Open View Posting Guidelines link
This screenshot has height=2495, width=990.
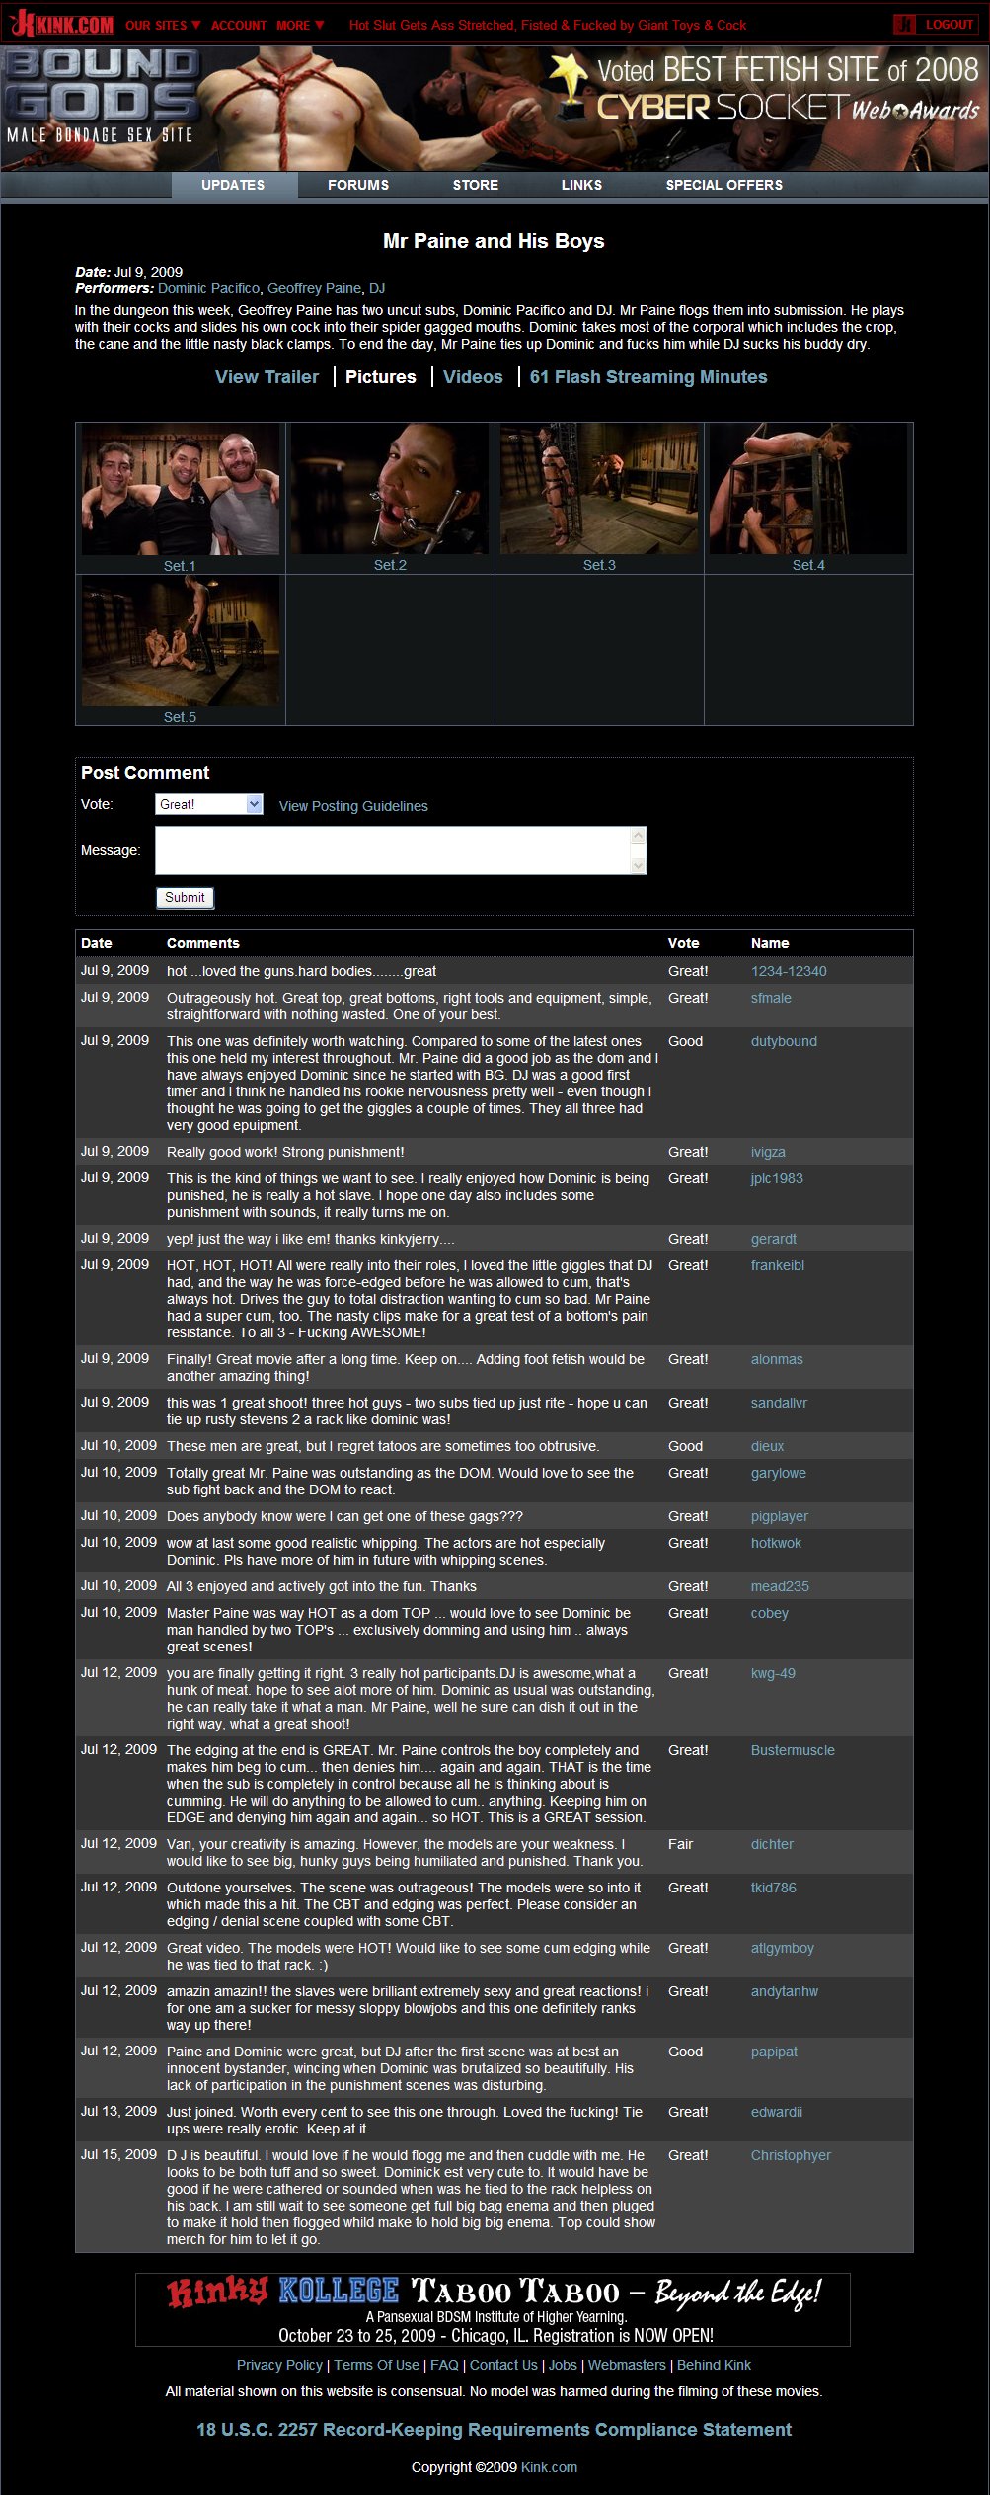pos(353,806)
